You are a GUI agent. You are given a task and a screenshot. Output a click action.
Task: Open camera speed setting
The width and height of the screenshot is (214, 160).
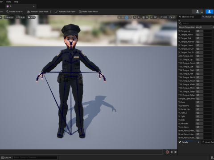173,17
